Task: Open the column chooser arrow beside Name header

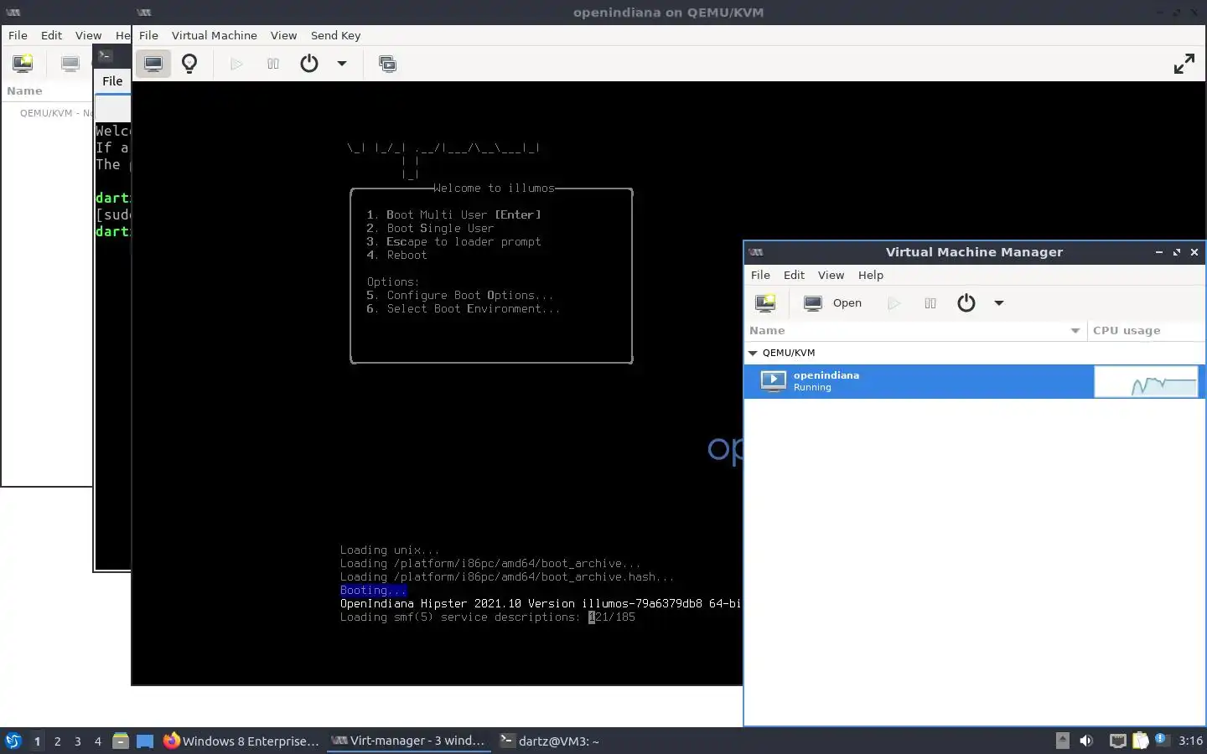Action: [1075, 331]
